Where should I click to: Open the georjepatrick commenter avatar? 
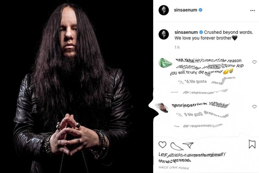point(162,108)
